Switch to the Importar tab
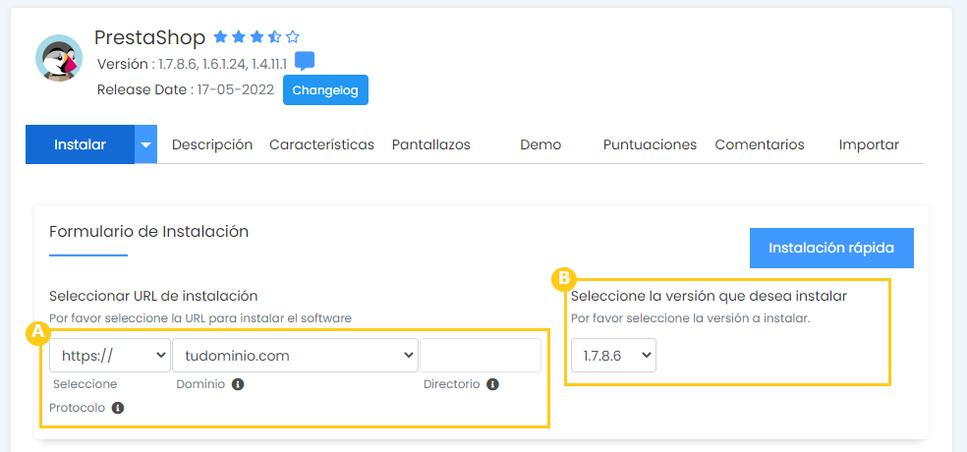Viewport: 967px width, 452px height. (869, 144)
